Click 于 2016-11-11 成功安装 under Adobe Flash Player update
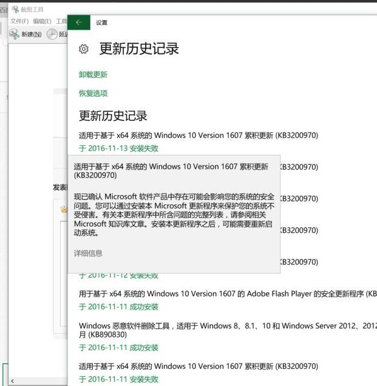The width and height of the screenshot is (377, 386). pos(118,307)
